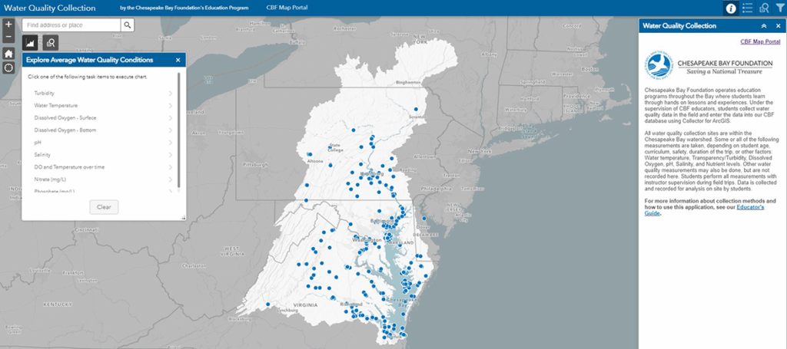
Task: Open the Filter widget
Action: click(779, 8)
